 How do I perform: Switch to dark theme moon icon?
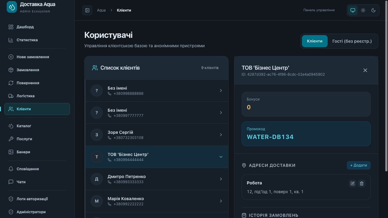click(373, 10)
